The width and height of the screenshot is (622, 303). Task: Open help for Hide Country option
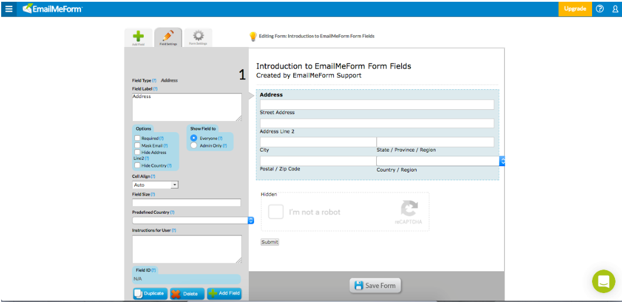click(x=170, y=166)
